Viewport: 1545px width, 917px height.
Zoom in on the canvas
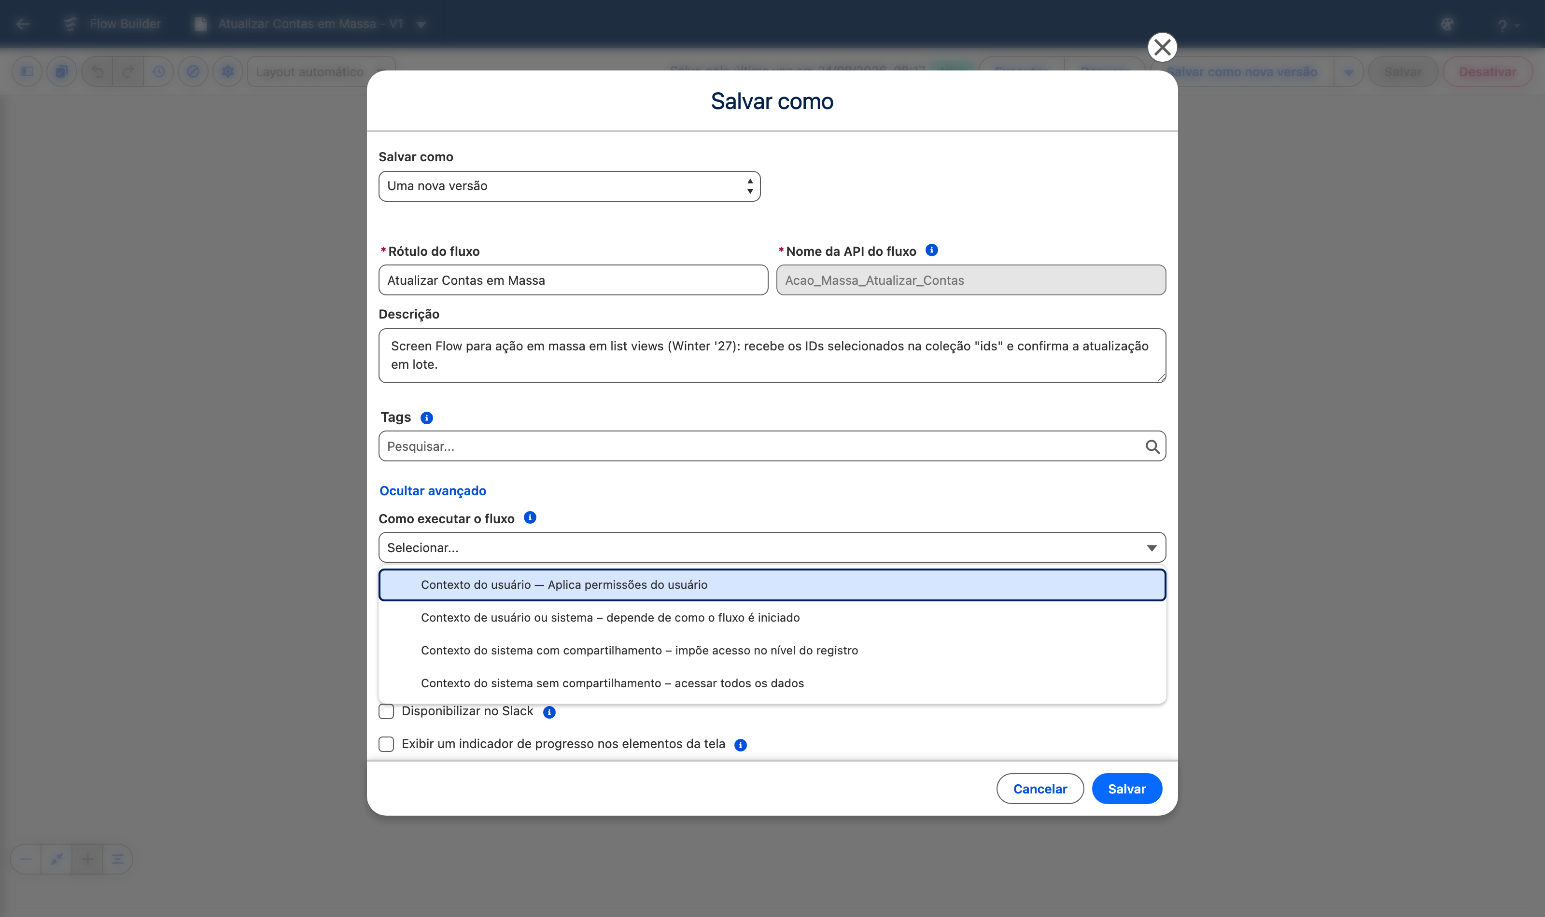click(x=87, y=859)
